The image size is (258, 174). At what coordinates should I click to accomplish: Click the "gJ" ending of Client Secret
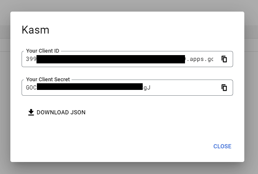[x=147, y=87]
